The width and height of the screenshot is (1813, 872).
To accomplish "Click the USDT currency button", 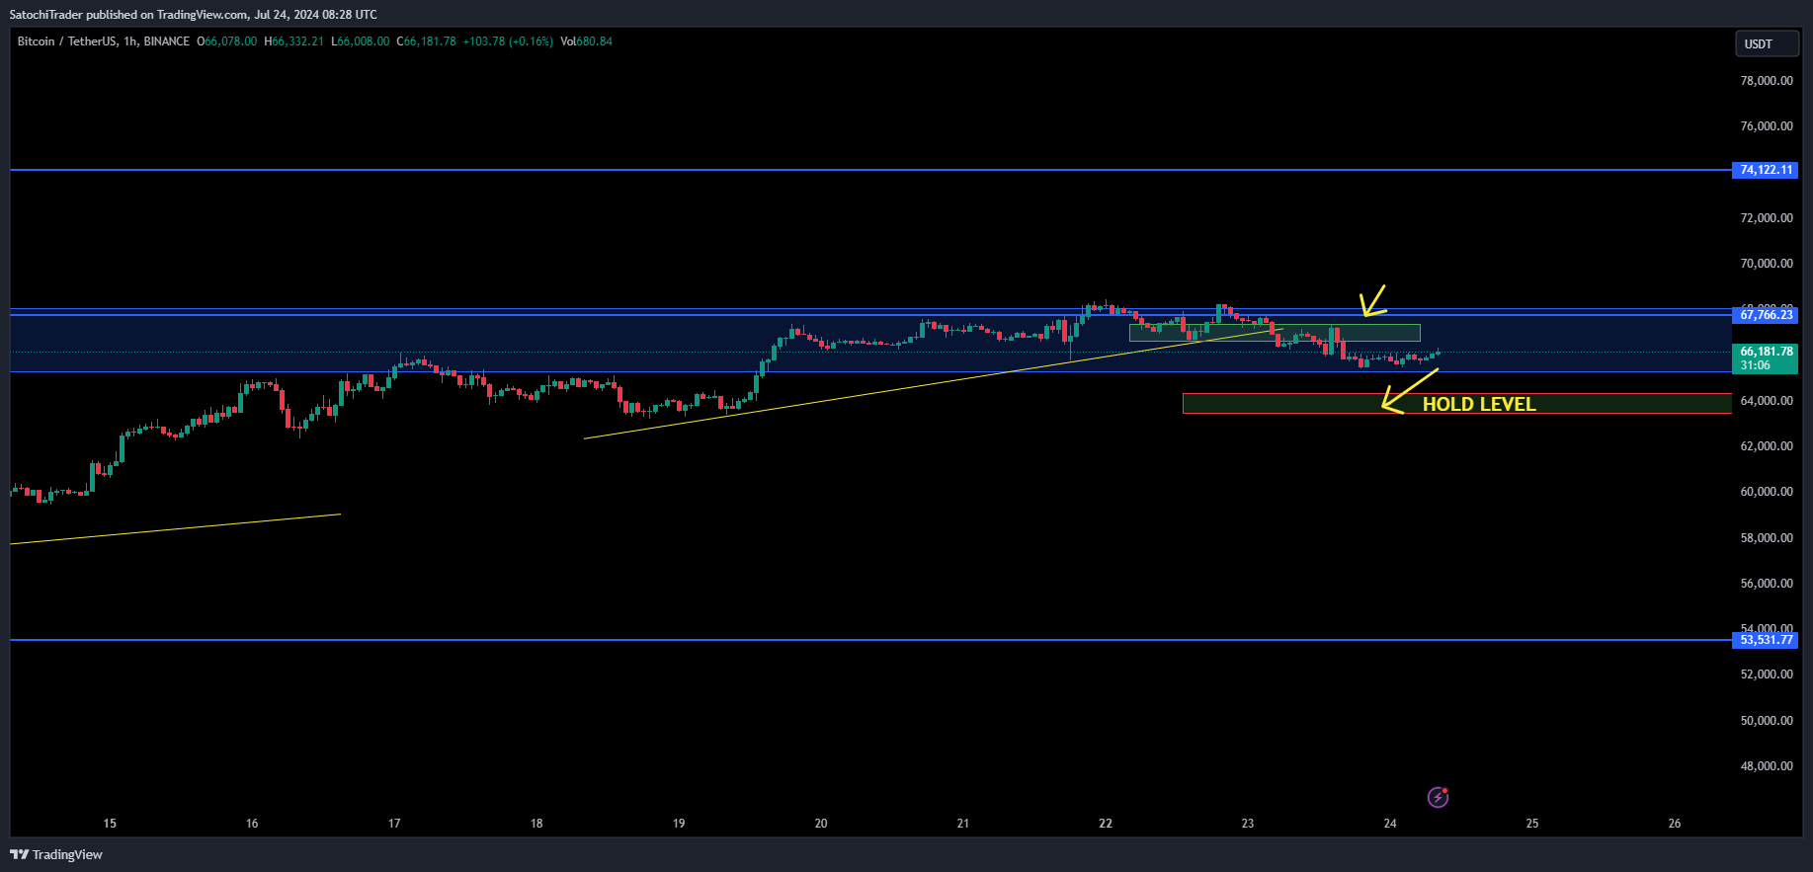I will point(1767,43).
